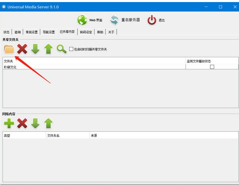Move network content down arrow
The width and height of the screenshot is (239, 185).
click(35, 123)
